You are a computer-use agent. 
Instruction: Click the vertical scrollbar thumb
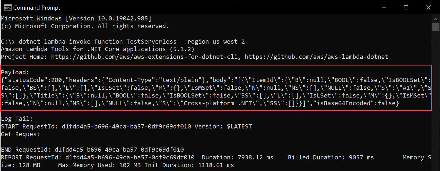436,27
